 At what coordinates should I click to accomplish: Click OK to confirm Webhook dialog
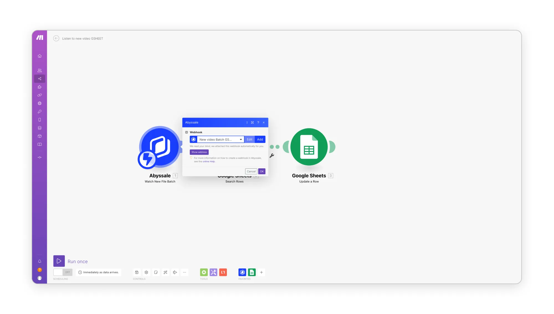point(262,171)
